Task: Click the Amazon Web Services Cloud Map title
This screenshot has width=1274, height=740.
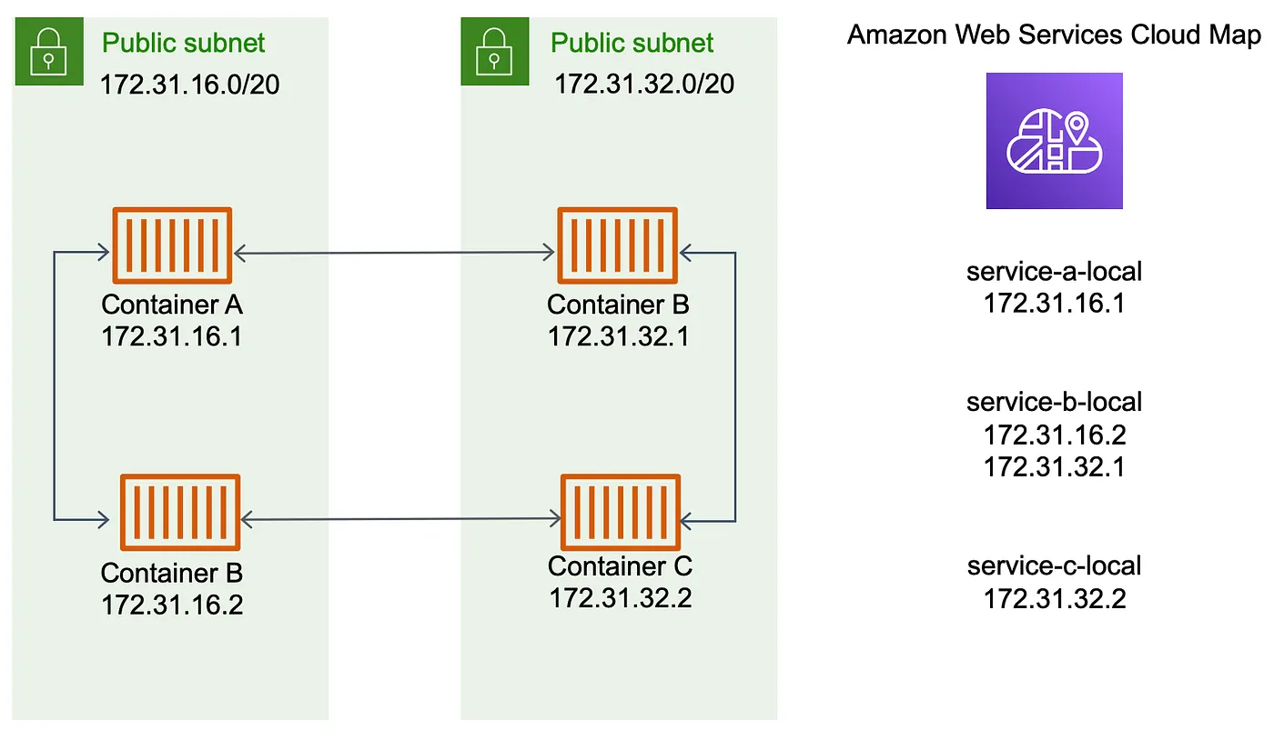Action: coord(1054,35)
